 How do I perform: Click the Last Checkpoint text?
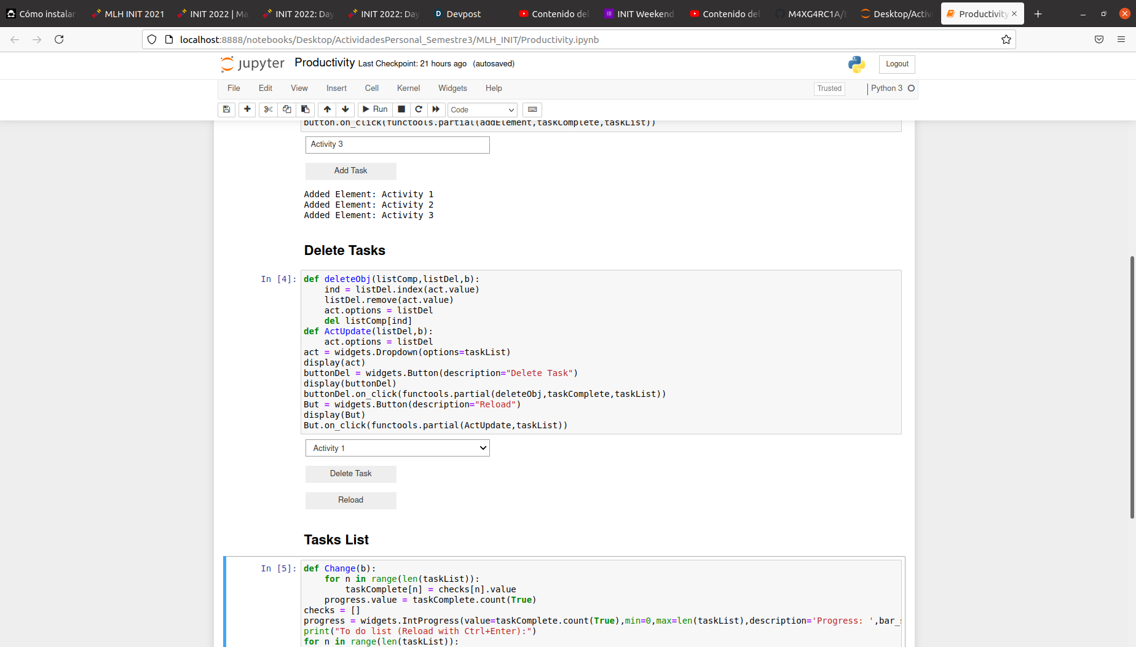[x=412, y=64]
